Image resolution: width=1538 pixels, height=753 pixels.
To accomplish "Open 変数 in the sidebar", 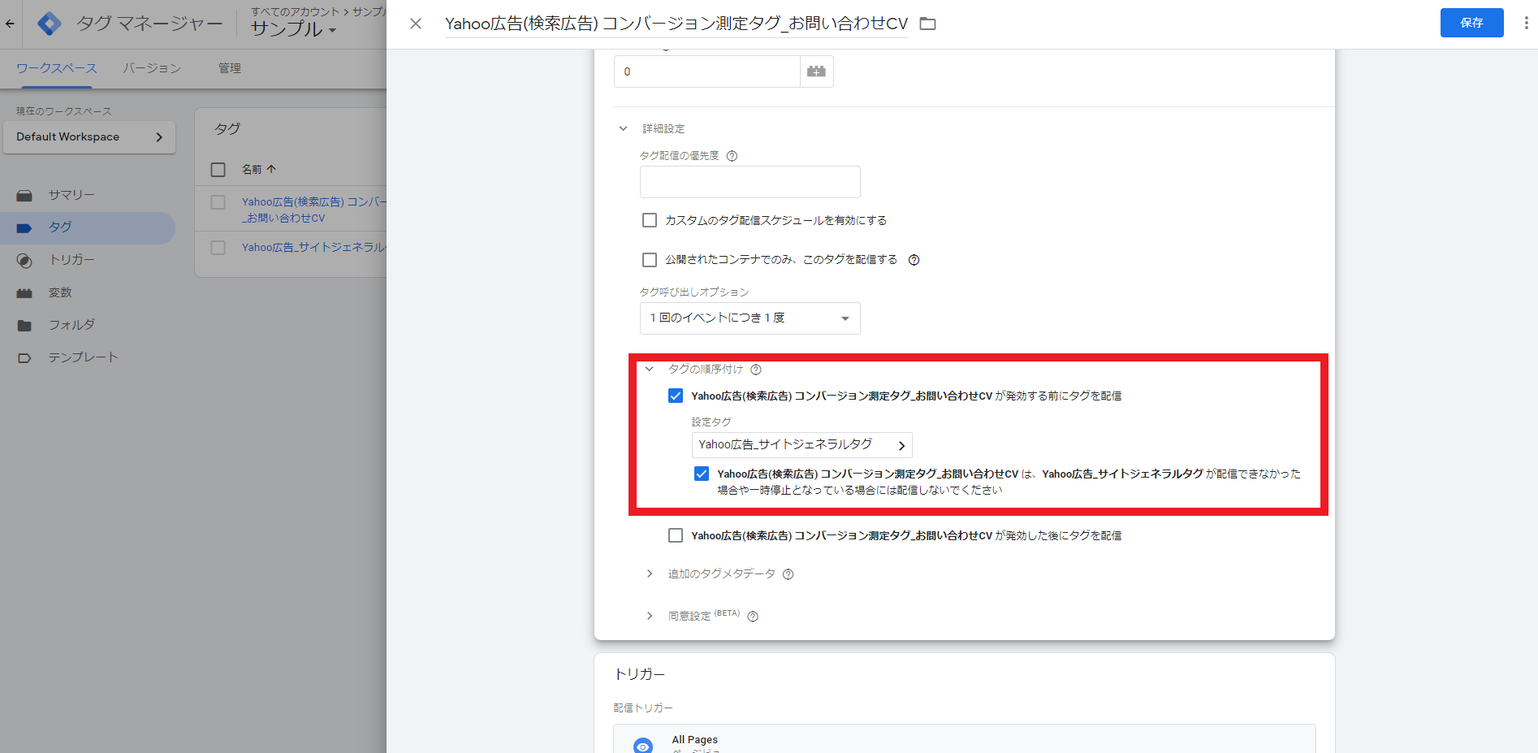I will click(60, 292).
